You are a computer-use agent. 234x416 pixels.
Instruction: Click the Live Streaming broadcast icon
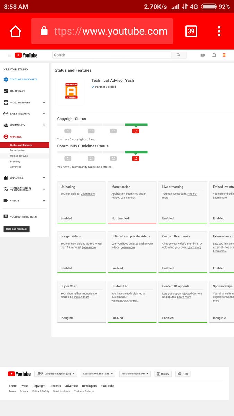point(6,114)
